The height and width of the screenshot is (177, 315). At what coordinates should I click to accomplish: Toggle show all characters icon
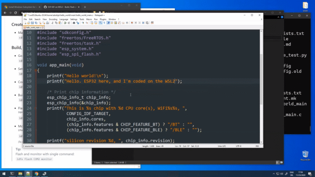(104, 23)
